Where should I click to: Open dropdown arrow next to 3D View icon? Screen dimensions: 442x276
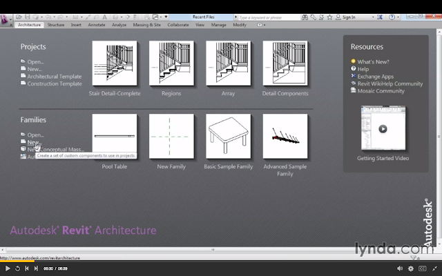coord(122,17)
